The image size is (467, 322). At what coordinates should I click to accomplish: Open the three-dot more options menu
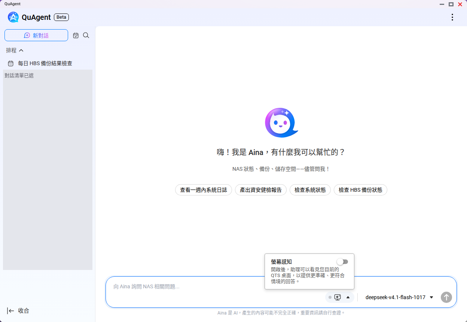(x=452, y=17)
